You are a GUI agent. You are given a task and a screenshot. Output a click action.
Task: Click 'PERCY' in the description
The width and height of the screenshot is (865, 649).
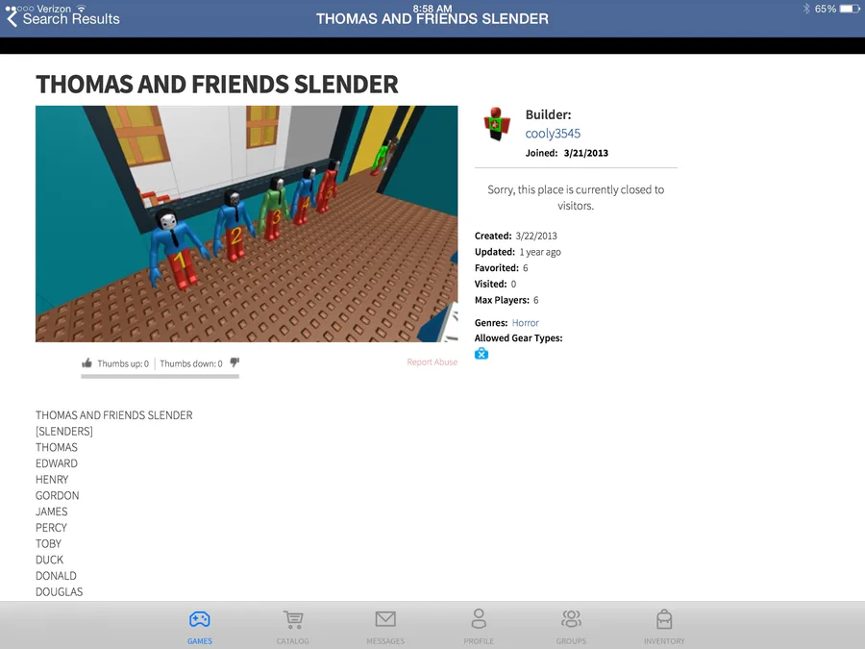(51, 527)
